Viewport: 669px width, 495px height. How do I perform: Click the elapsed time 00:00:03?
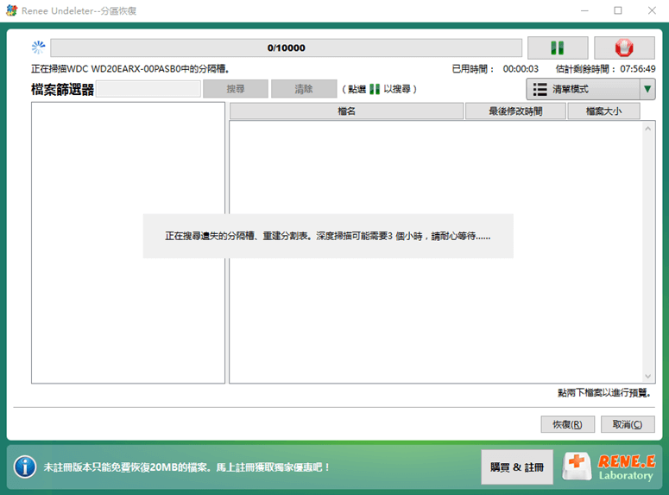(x=521, y=69)
